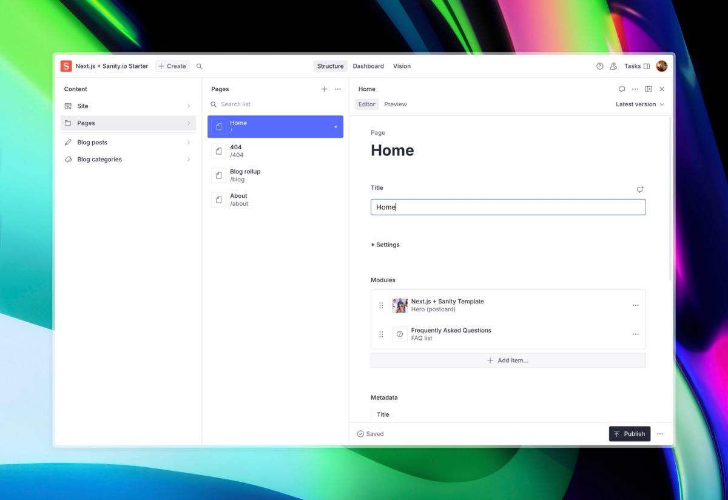Open more publish actions ellipsis menu

click(660, 434)
